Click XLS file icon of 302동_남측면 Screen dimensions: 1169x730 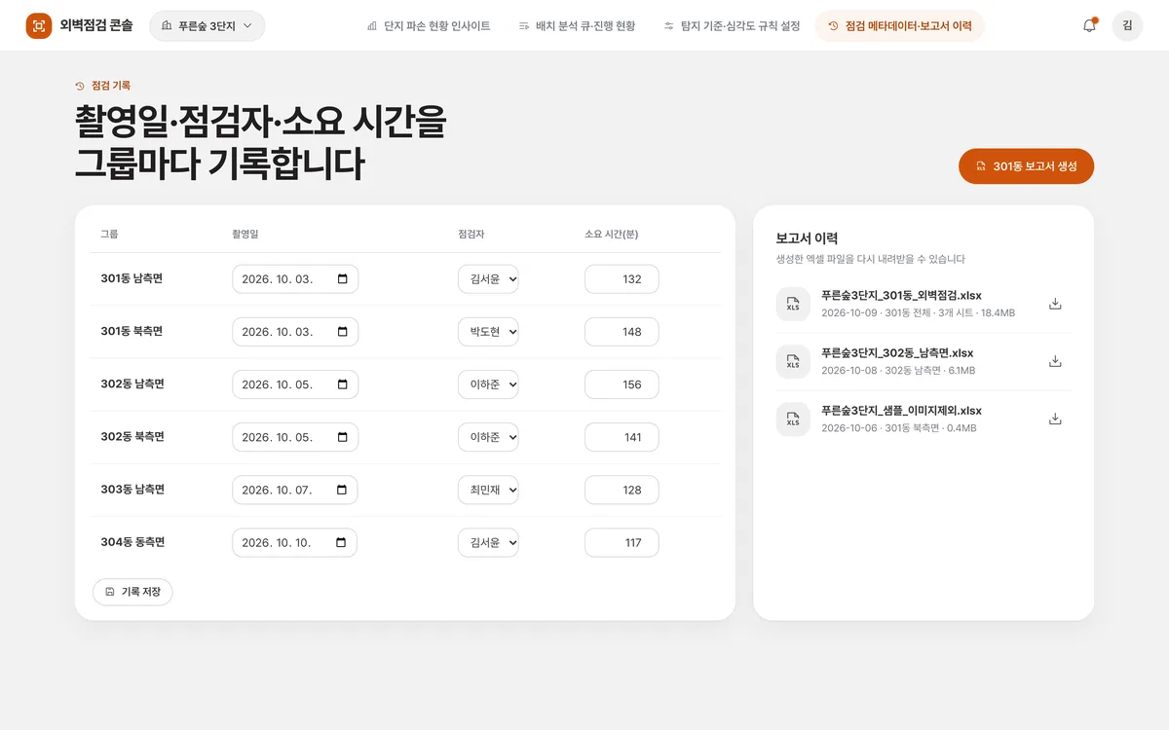793,361
